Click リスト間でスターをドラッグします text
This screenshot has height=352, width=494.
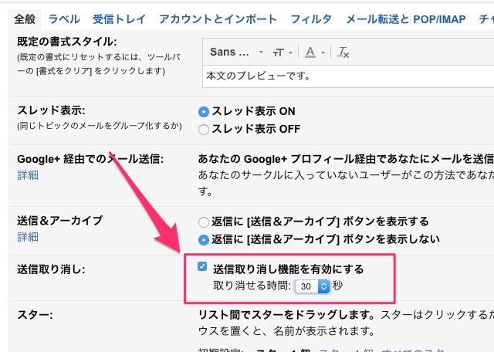(x=286, y=315)
